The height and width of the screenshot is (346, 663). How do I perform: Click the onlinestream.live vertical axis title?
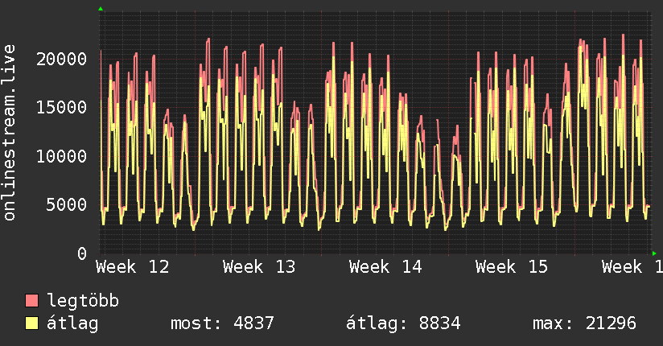(10, 133)
